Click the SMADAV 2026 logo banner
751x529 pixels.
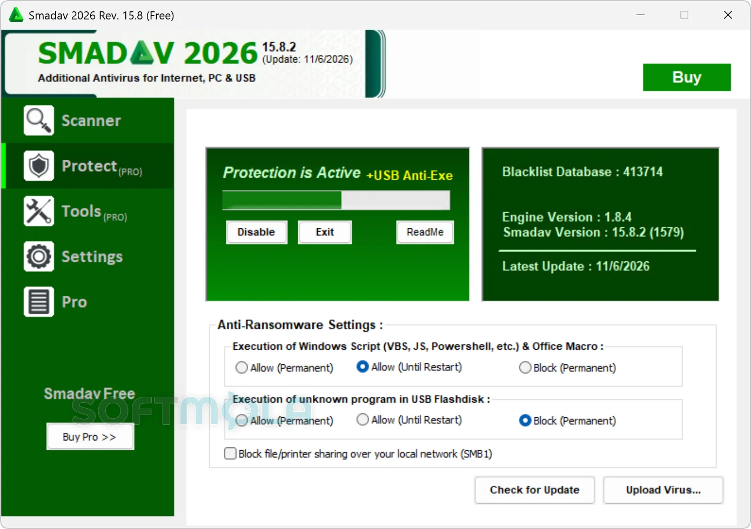pos(195,64)
